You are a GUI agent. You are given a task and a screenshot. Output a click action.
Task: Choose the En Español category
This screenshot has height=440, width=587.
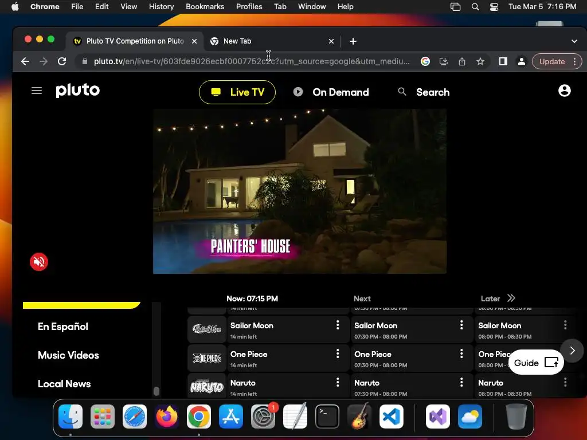coord(63,327)
